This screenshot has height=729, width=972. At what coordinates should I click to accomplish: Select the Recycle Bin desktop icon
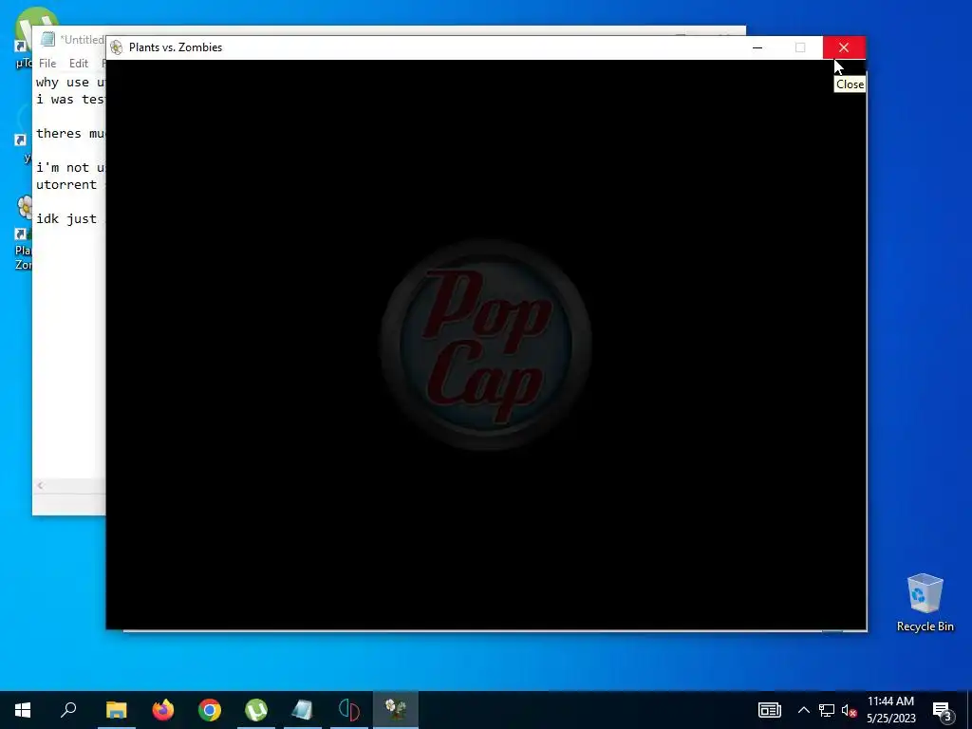point(925,603)
